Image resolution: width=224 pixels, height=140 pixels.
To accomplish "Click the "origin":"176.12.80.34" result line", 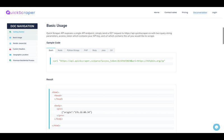I will 77,112.
